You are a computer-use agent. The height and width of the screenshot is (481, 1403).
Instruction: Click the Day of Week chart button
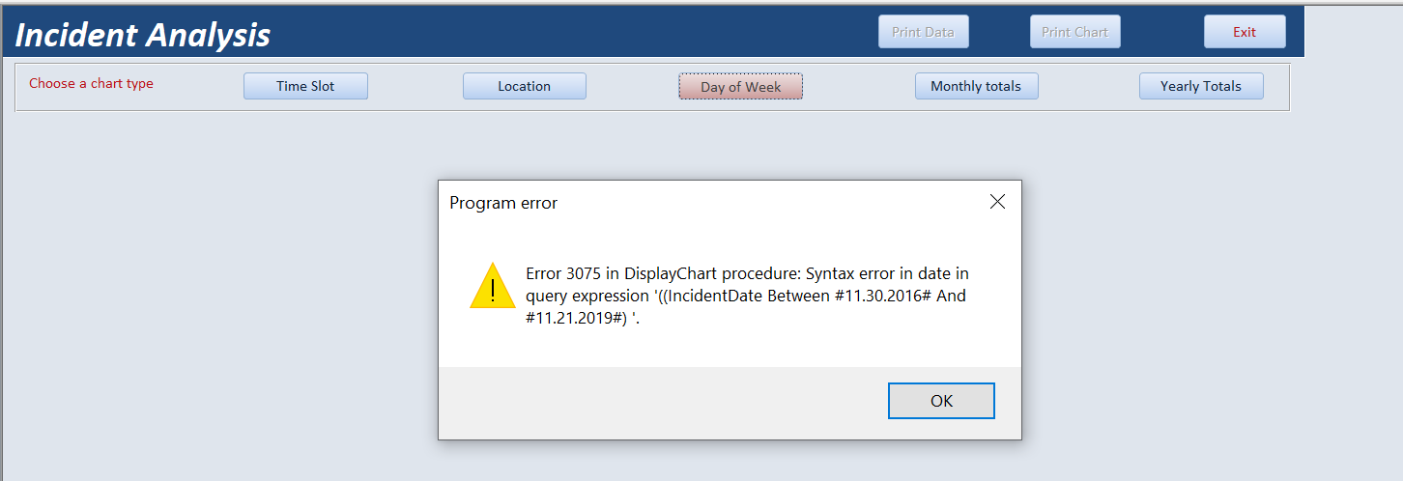741,86
